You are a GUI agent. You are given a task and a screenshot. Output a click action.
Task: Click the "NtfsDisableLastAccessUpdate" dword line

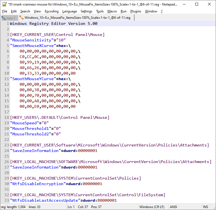tap(63, 200)
